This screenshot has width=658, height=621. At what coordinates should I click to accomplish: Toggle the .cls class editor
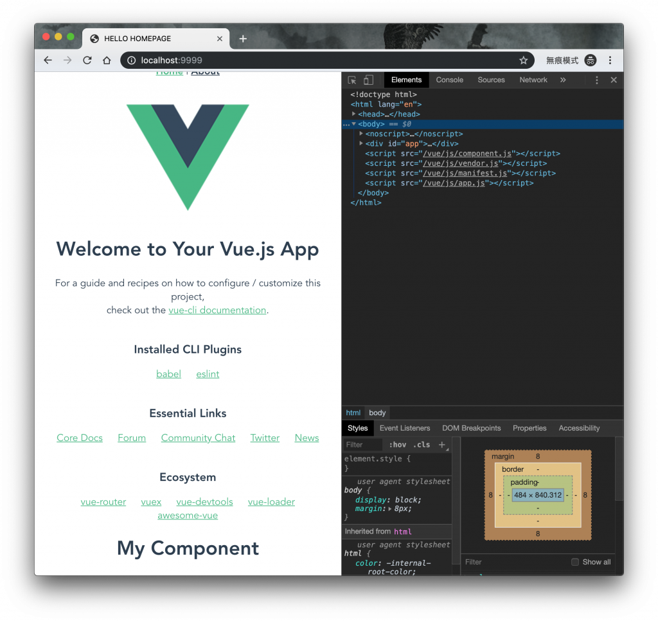422,445
